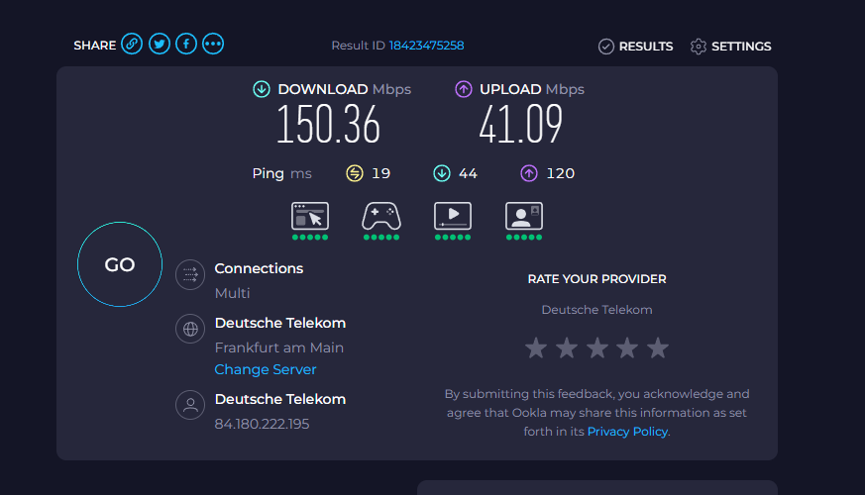Rate provider with third star

tap(596, 348)
